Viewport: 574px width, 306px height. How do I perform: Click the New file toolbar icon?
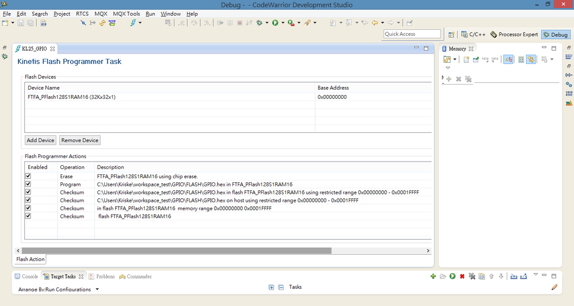tap(5, 22)
